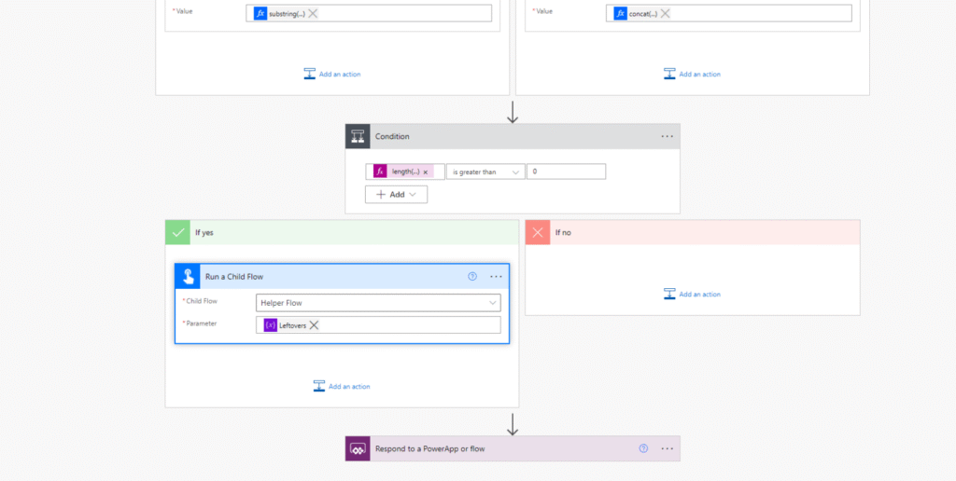Viewport: 956px width, 481px height.
Task: Open help for Respond to a PowerApp
Action: 643,448
